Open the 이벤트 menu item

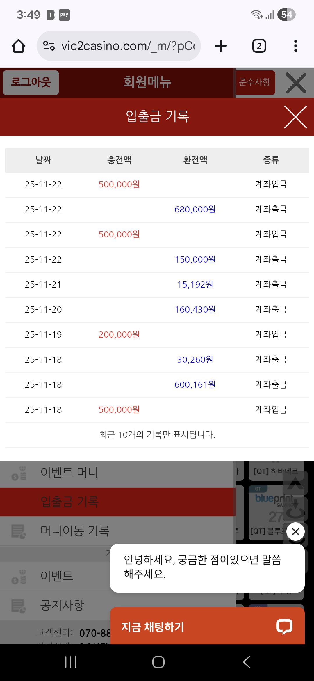(57, 576)
